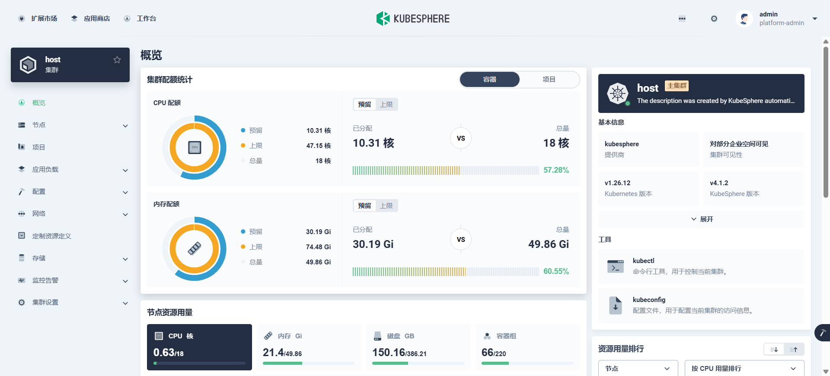
Task: Open platform settings gear icon
Action: point(714,19)
